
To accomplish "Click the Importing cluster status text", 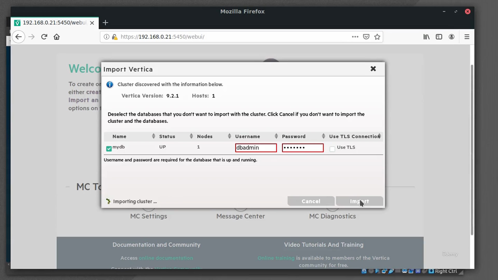I will [x=135, y=201].
